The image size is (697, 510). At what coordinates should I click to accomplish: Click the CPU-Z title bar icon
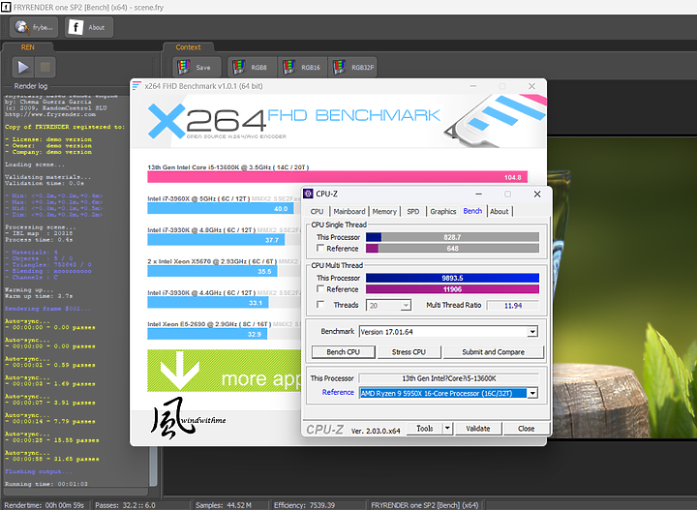(308, 194)
